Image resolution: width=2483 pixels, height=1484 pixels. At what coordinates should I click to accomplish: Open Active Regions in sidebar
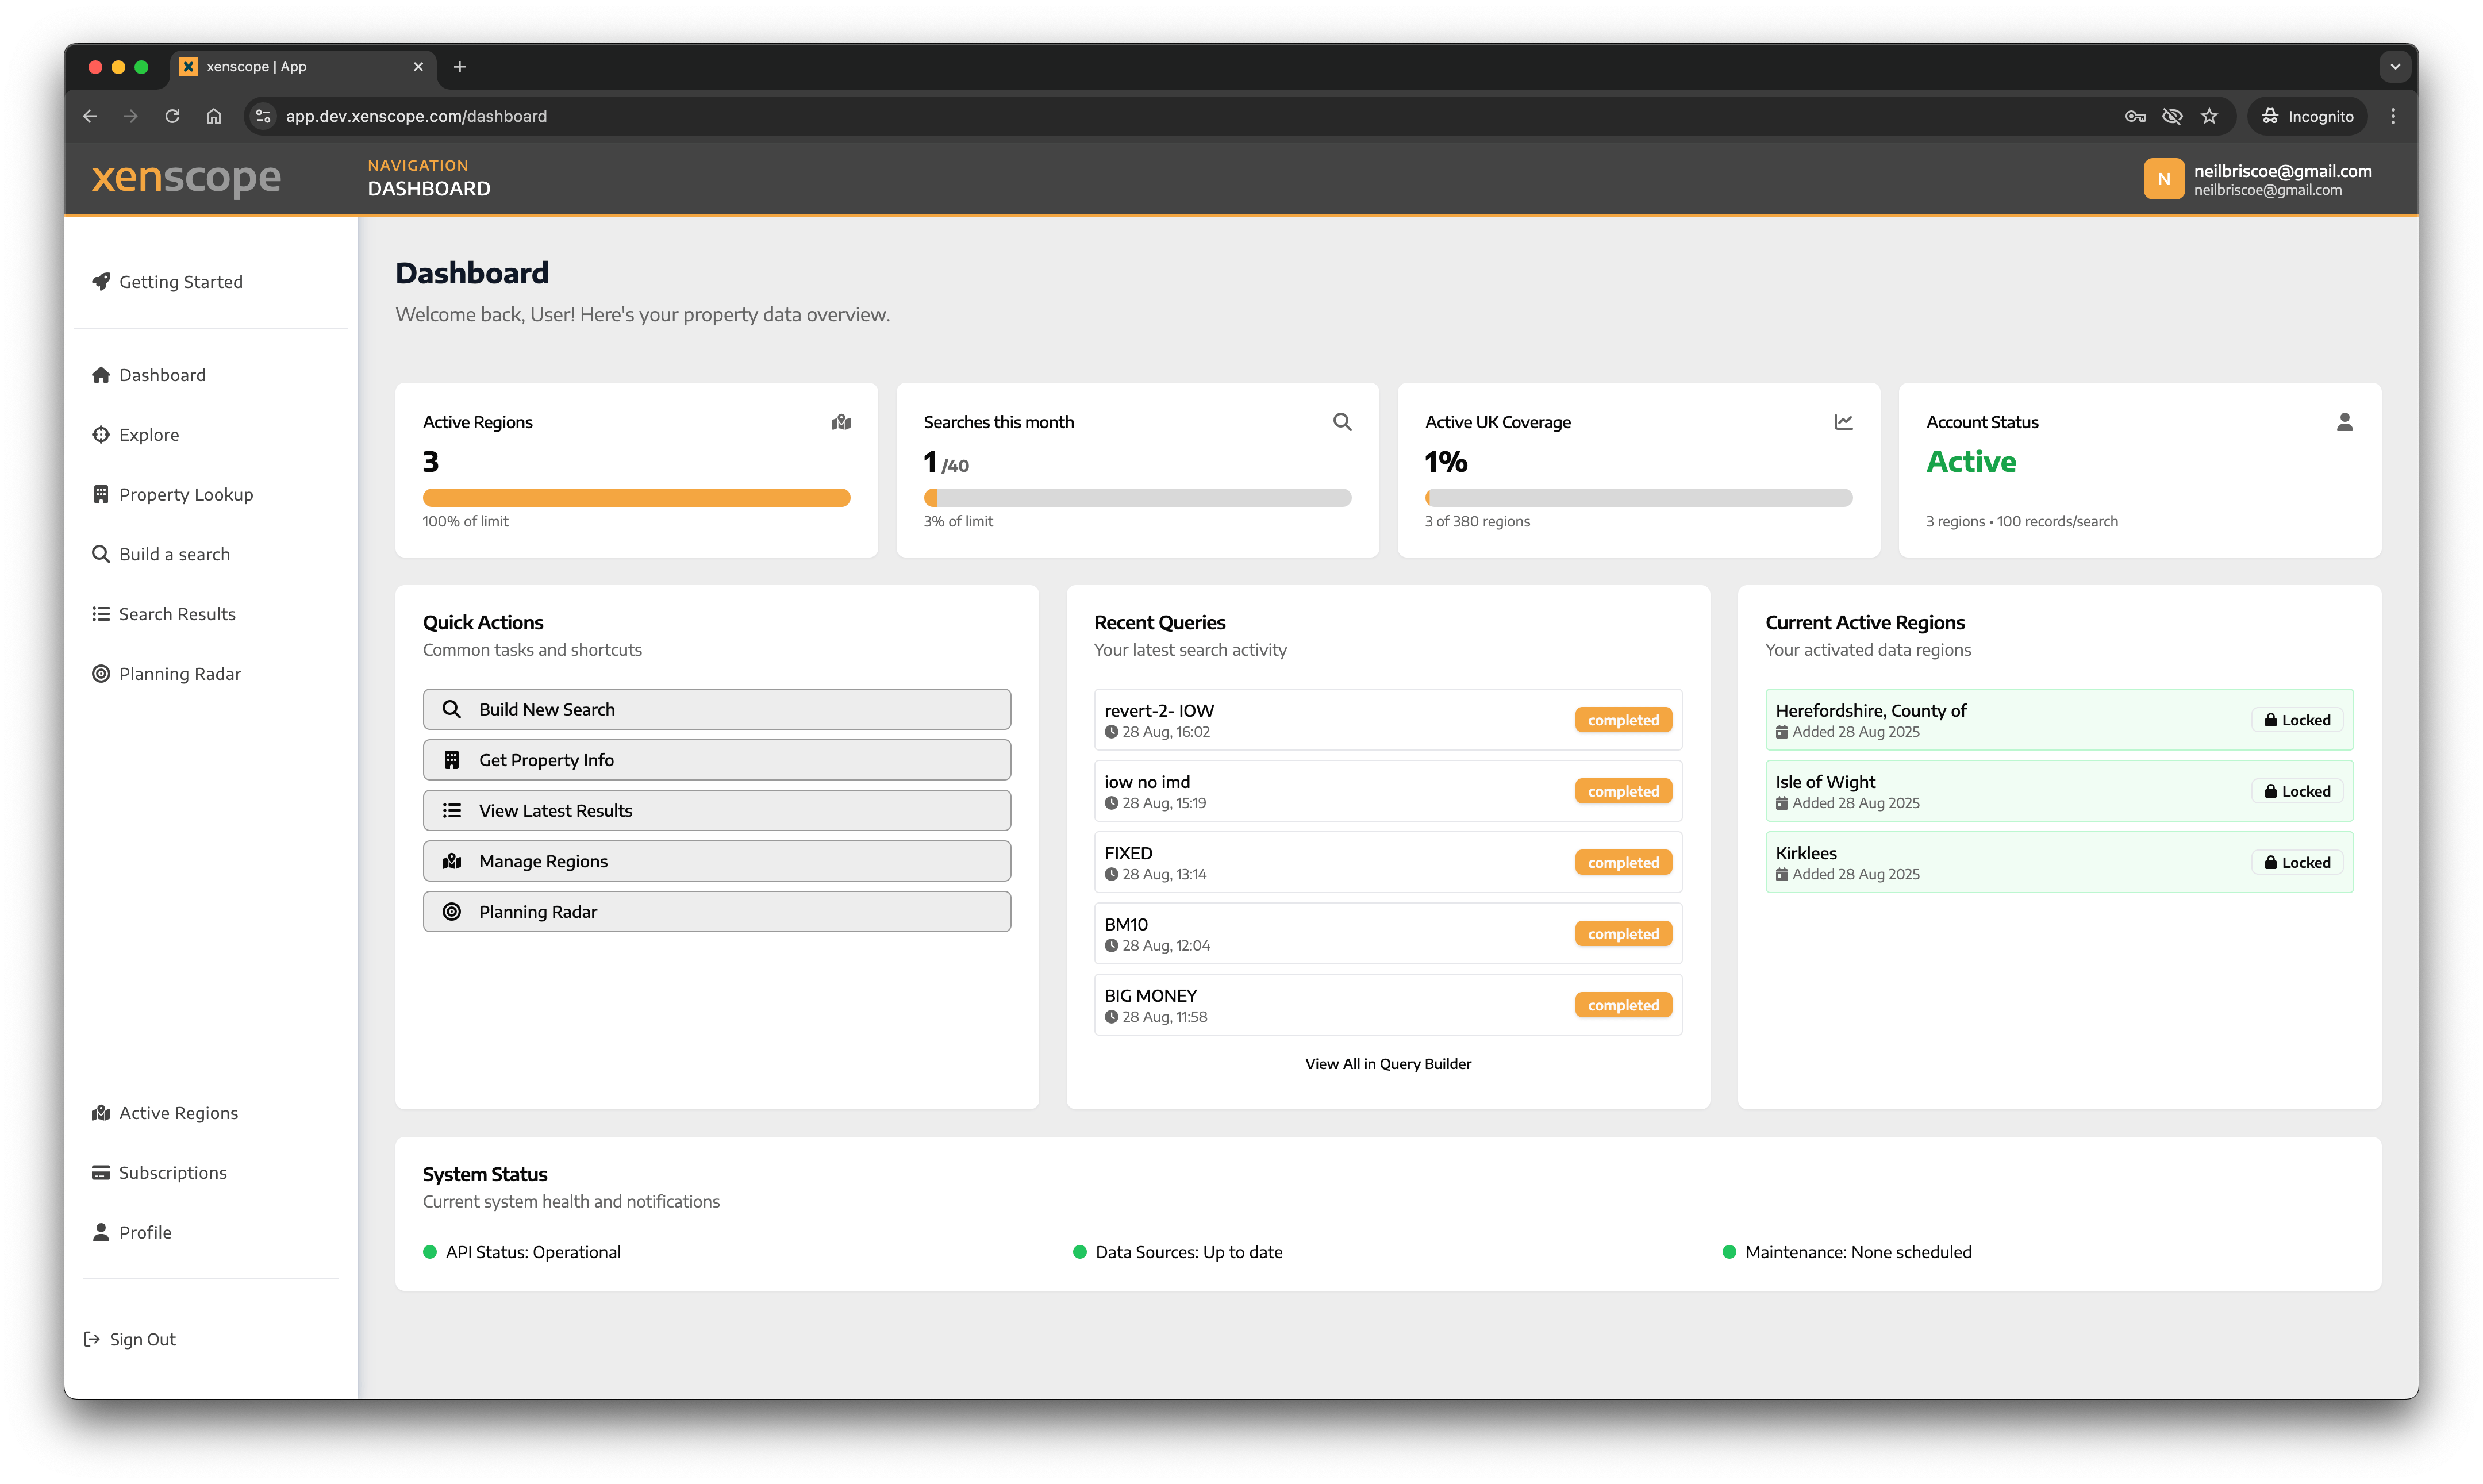coord(178,1113)
